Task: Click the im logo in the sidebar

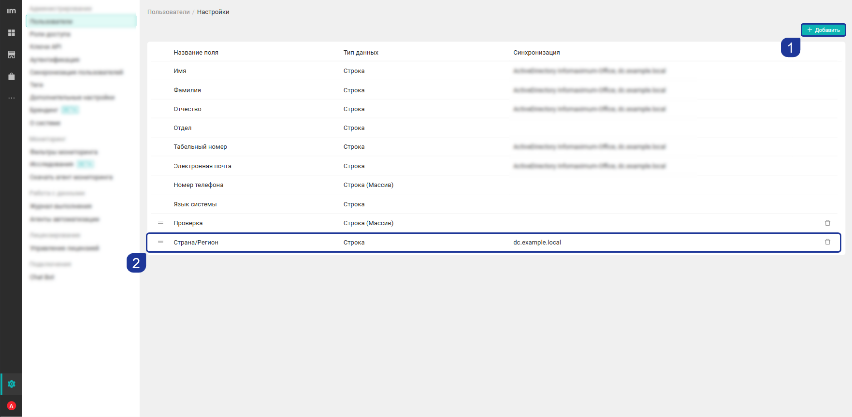Action: pos(11,11)
